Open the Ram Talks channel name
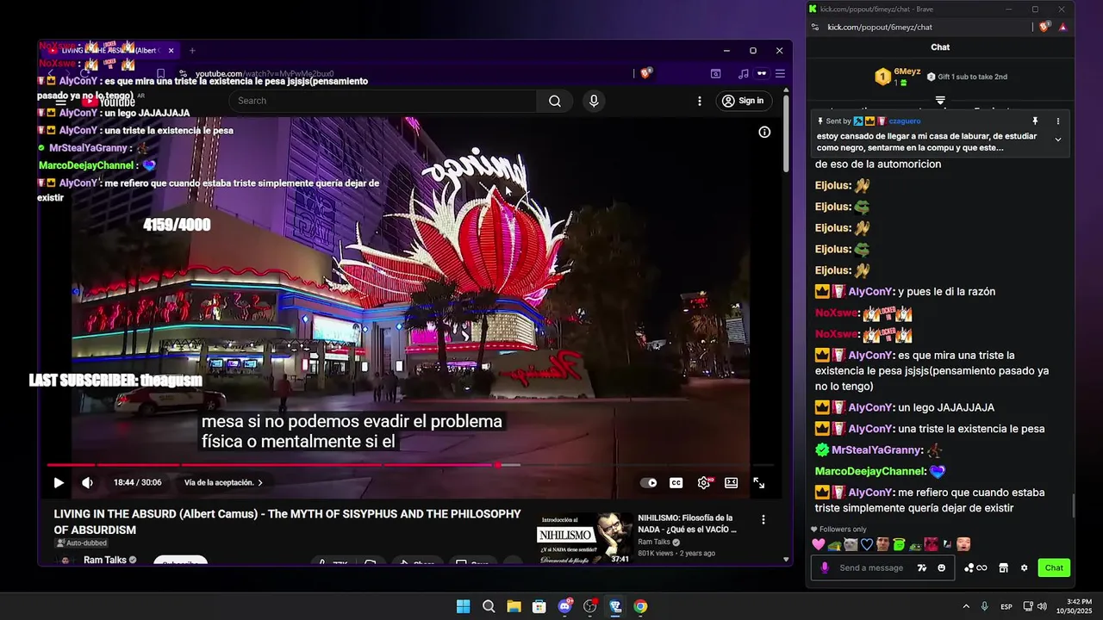1103x620 pixels. 104,560
